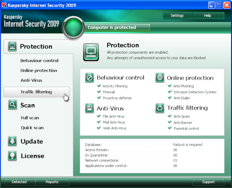Image resolution: width=232 pixels, height=188 pixels.
Task: Click the Intrusion Detection System checkmark
Action: pyautogui.click(x=170, y=92)
